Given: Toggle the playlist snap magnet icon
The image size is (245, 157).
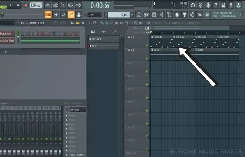Looking at the screenshot, I should (x=94, y=23).
